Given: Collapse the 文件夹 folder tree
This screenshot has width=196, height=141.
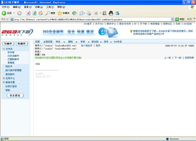Looking at the screenshot, I should click(x=4, y=49).
